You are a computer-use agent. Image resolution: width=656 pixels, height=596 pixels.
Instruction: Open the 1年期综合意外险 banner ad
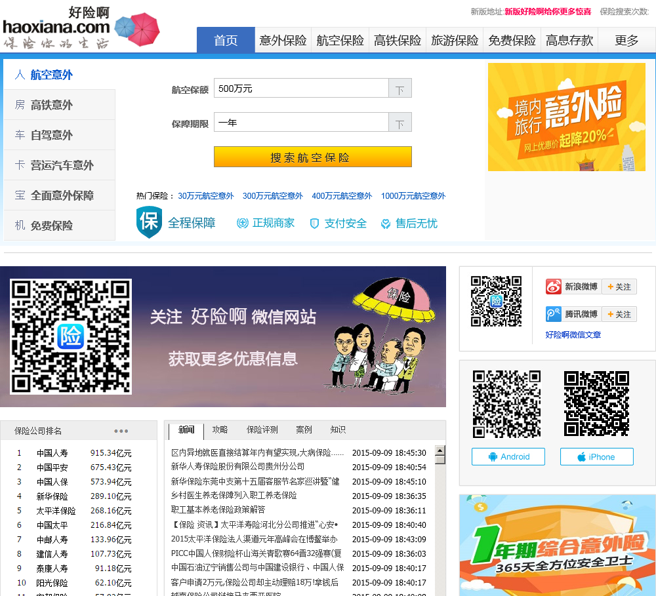click(x=557, y=545)
